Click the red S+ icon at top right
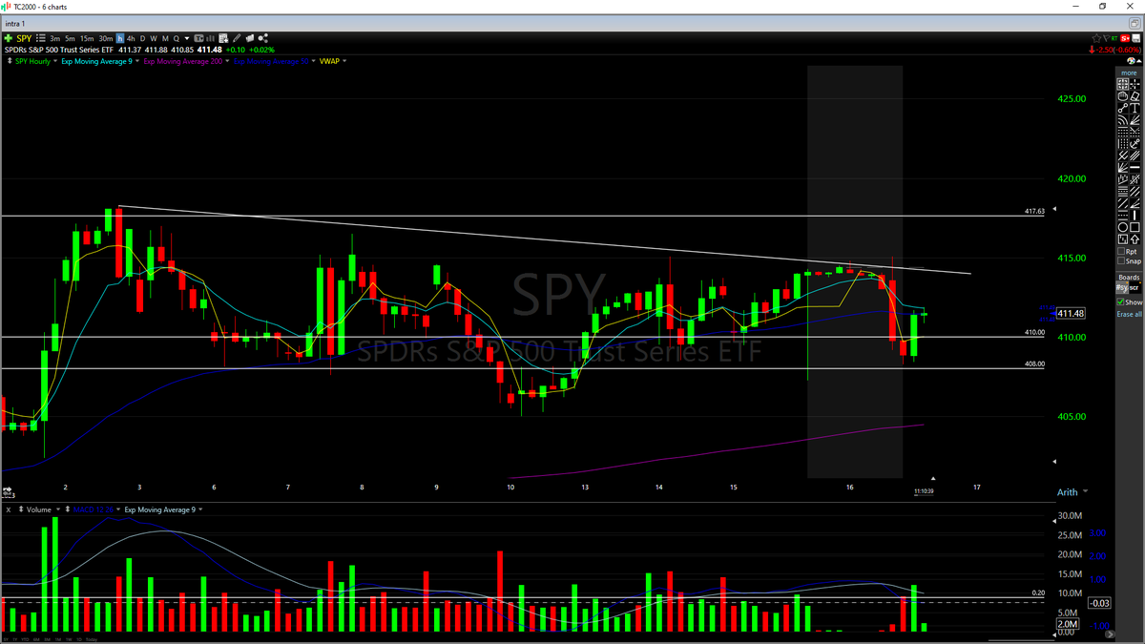 tap(1125, 38)
